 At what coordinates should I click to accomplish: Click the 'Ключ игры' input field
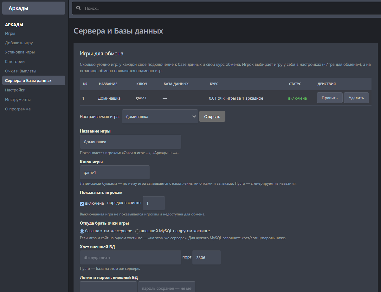(115, 172)
